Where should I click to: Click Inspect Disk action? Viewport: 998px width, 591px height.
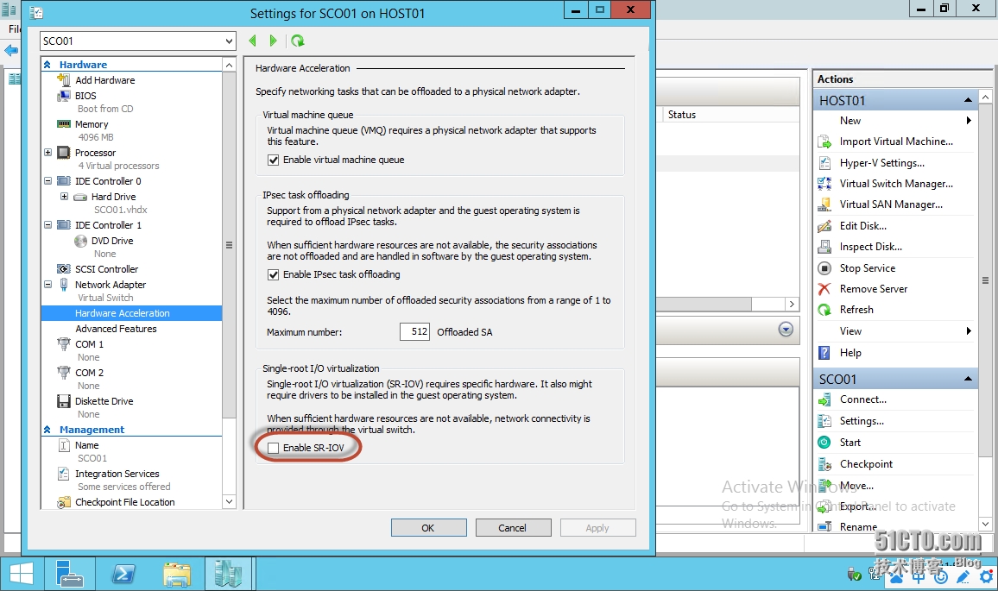[x=870, y=247]
